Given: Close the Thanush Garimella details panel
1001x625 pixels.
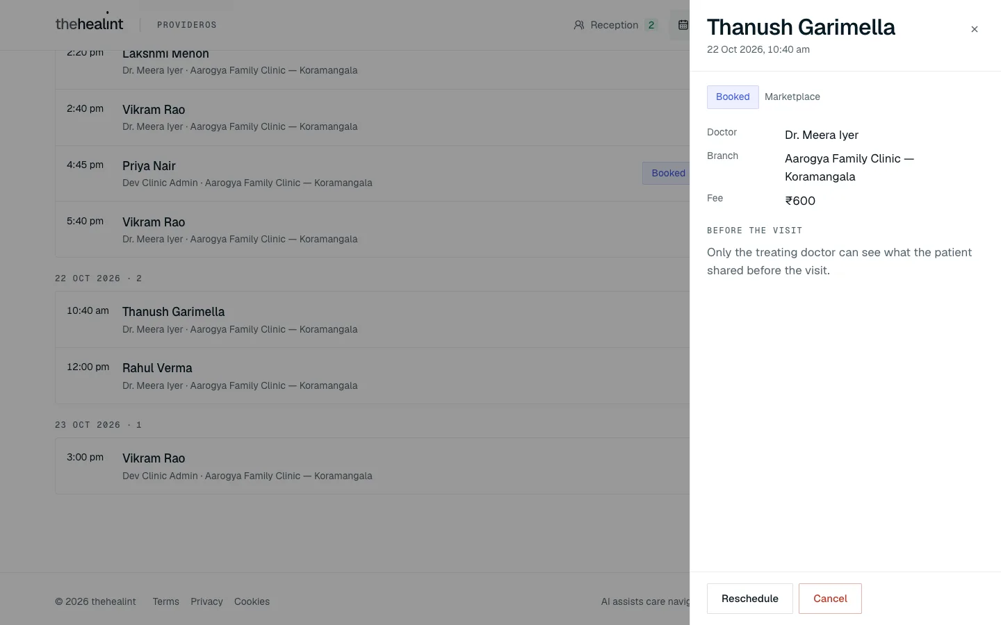Looking at the screenshot, I should (x=974, y=29).
